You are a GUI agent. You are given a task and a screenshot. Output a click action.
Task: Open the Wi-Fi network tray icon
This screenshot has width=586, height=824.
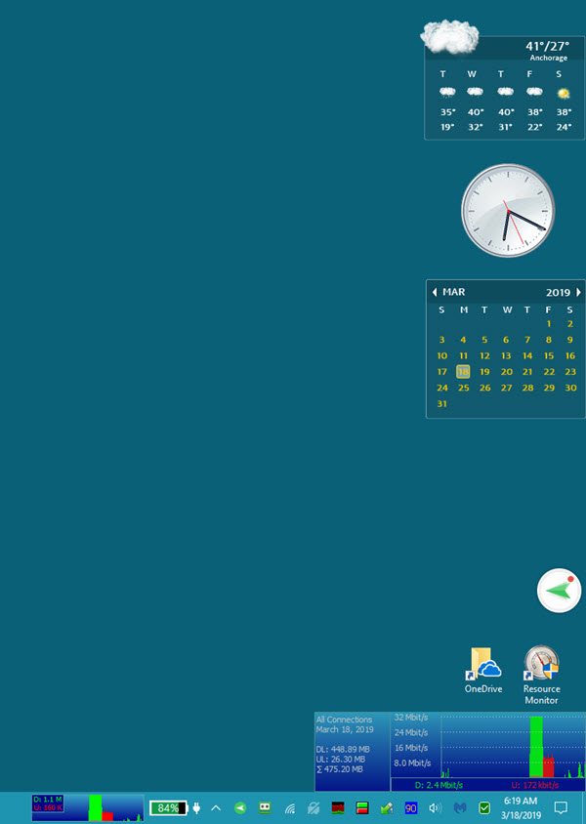click(x=290, y=808)
